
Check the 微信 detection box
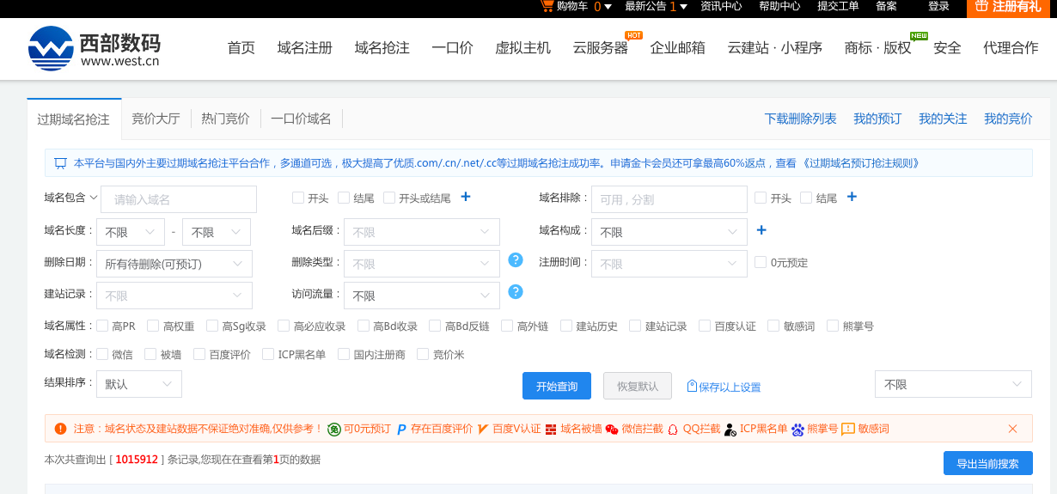[x=102, y=354]
